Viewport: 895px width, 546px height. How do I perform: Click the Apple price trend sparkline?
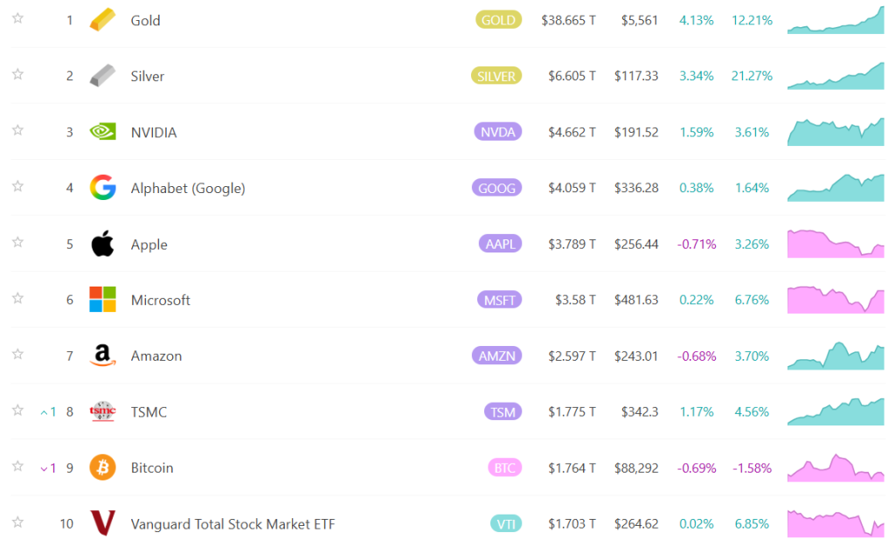tap(836, 244)
